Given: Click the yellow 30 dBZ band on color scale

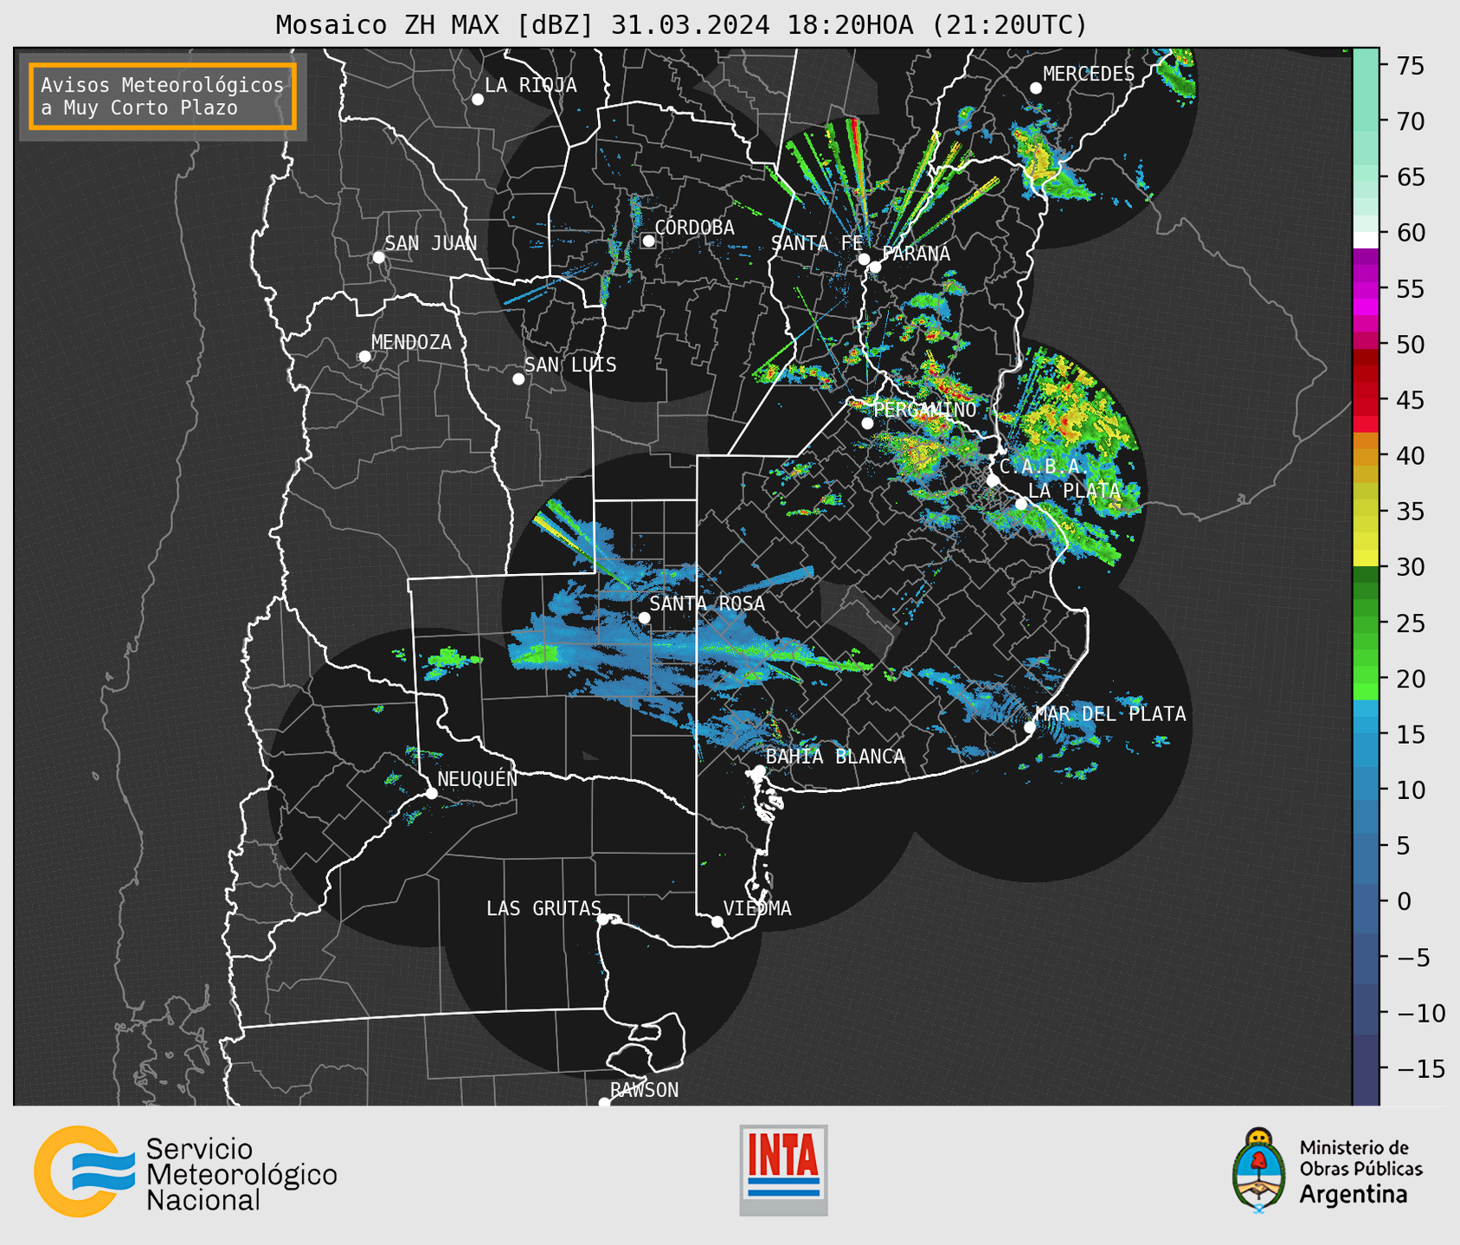Looking at the screenshot, I should click(1366, 556).
